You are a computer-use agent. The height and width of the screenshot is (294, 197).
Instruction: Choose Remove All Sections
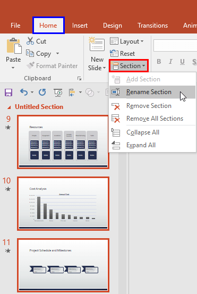pos(152,119)
